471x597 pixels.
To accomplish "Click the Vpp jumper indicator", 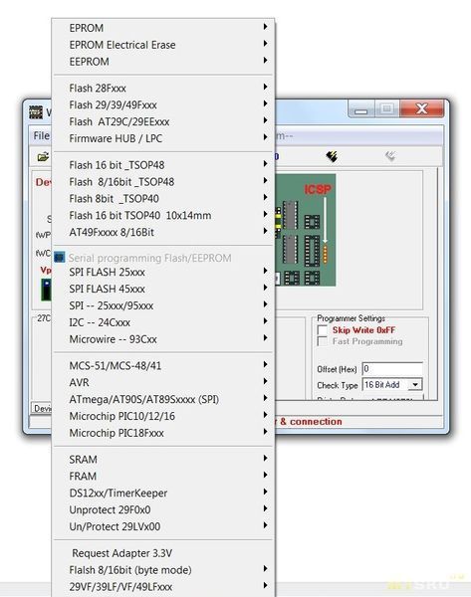I will point(46,290).
